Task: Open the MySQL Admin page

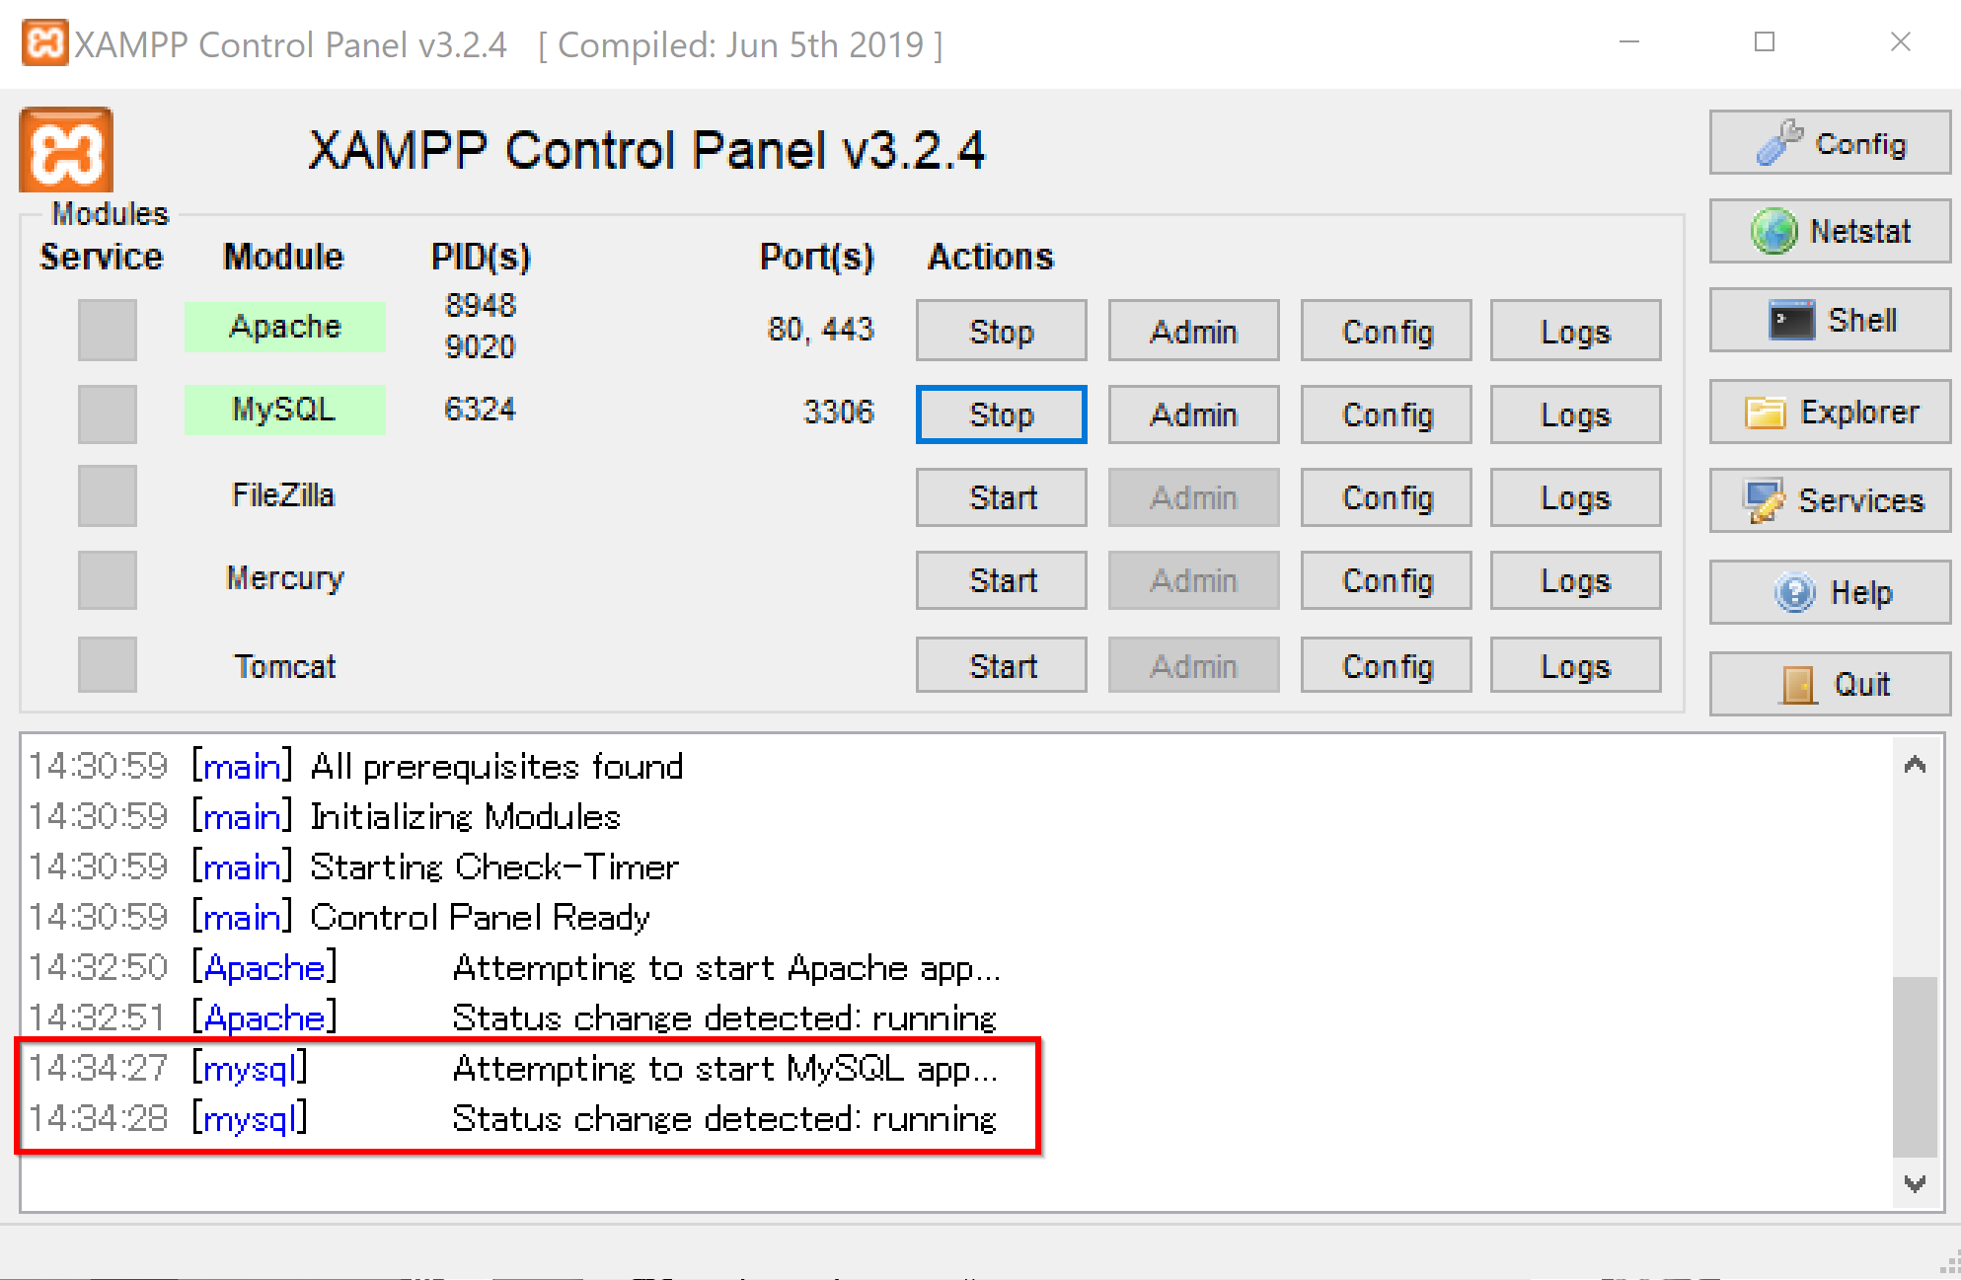Action: click(x=1193, y=414)
